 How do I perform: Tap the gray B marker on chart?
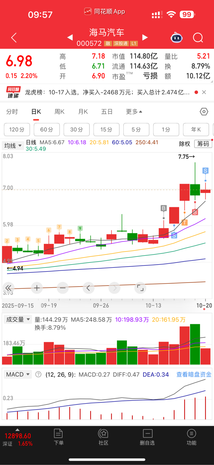(164, 208)
